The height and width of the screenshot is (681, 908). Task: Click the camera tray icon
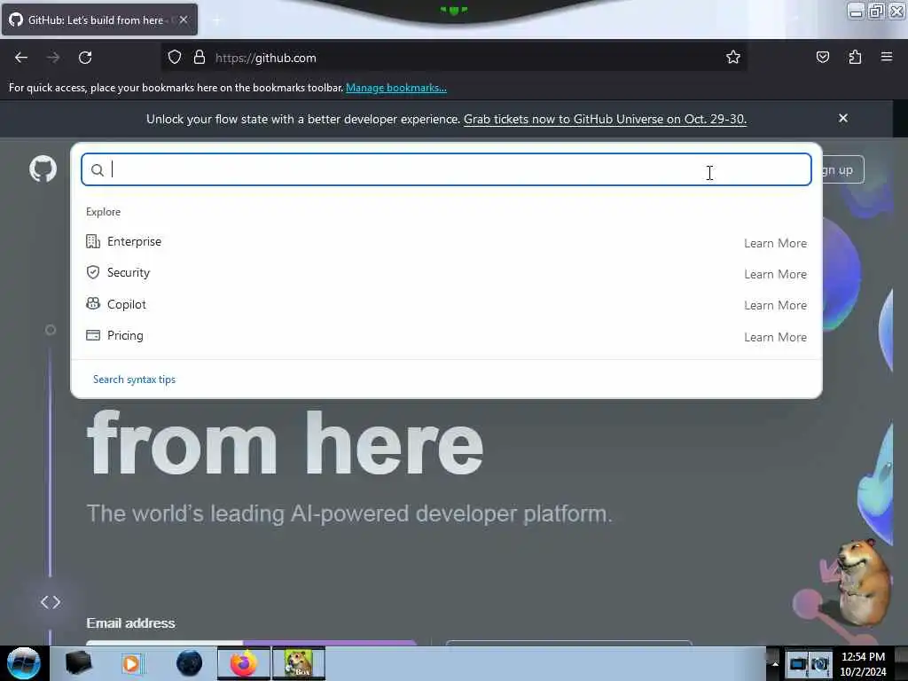[820, 663]
